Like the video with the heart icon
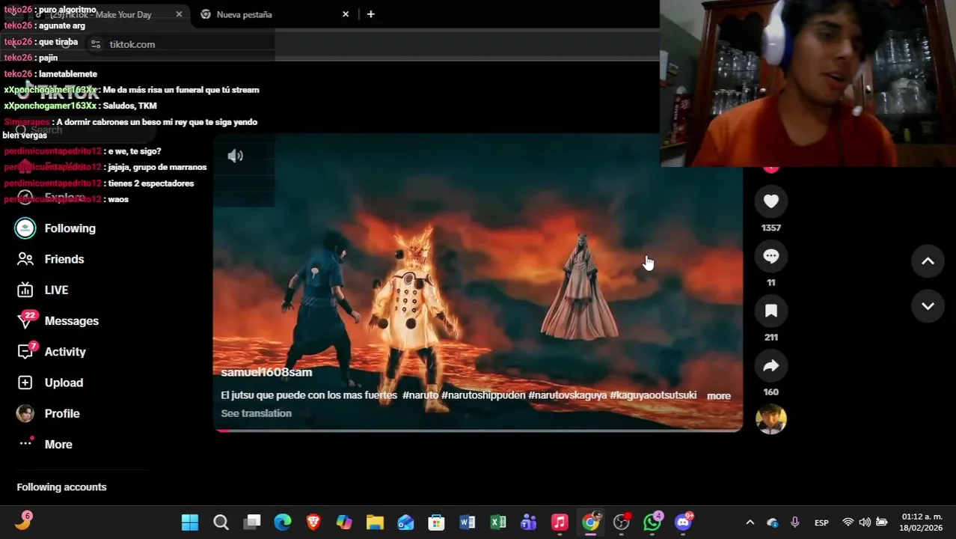This screenshot has height=539, width=956. click(x=770, y=201)
